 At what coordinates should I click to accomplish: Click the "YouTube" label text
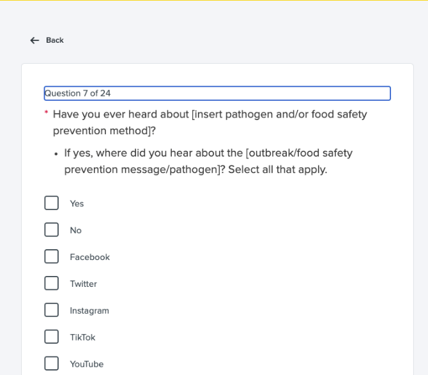pos(87,364)
